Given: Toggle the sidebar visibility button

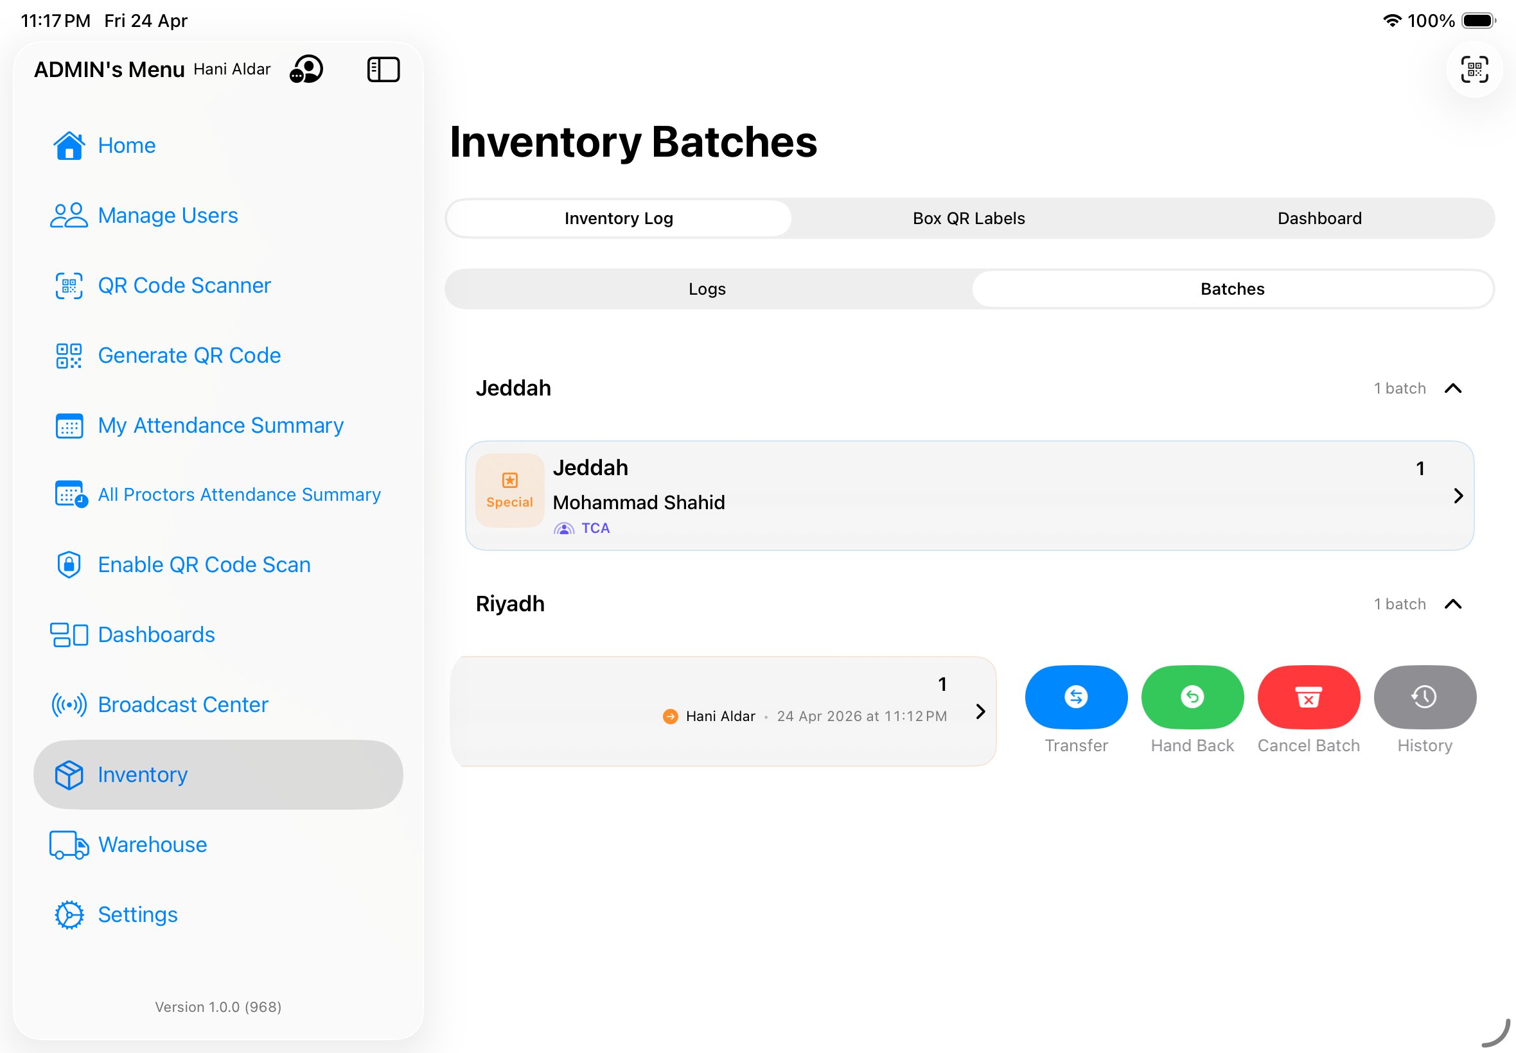Looking at the screenshot, I should coord(383,69).
